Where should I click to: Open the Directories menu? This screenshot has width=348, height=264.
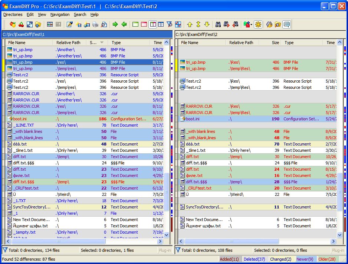(x=13, y=14)
